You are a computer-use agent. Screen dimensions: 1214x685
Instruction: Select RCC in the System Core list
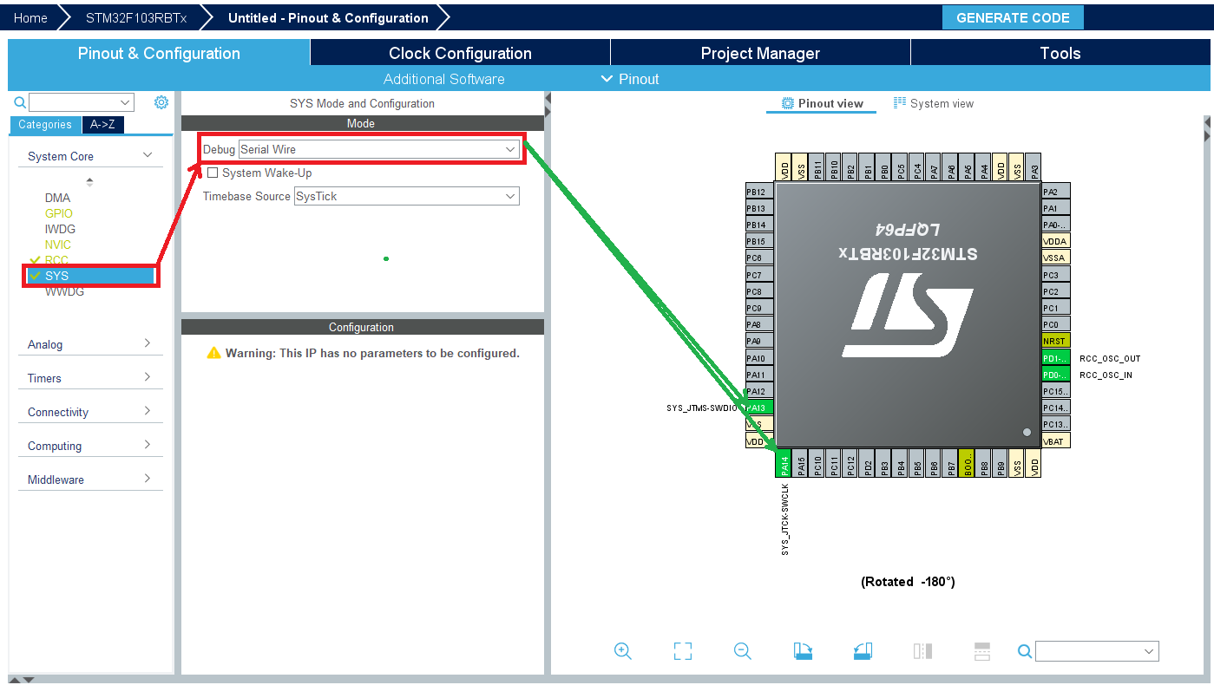(x=56, y=260)
